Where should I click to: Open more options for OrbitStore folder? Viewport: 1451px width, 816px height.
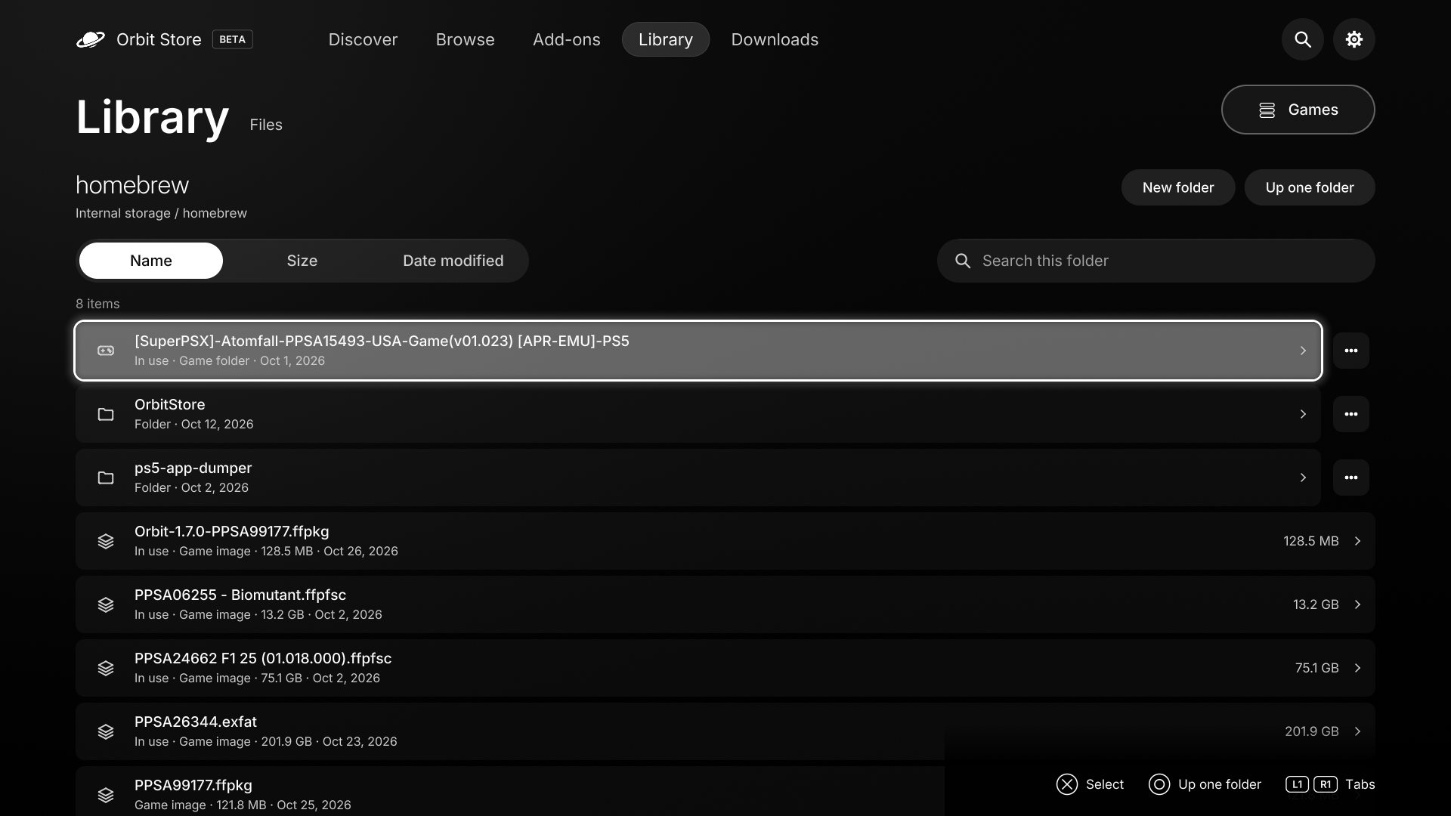[1350, 414]
